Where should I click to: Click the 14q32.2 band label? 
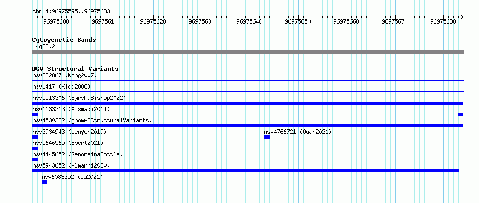pos(44,47)
